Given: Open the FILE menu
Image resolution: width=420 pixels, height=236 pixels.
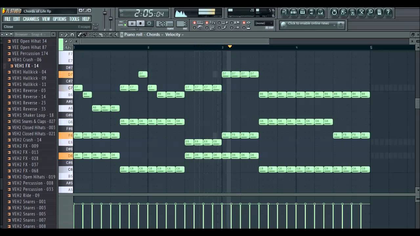Looking at the screenshot, I should (x=8, y=19).
